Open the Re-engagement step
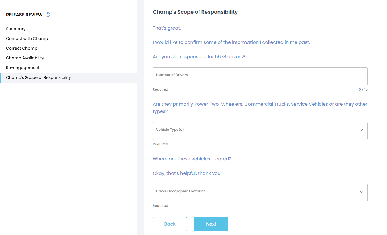This screenshot has width=387, height=235. pyautogui.click(x=23, y=68)
